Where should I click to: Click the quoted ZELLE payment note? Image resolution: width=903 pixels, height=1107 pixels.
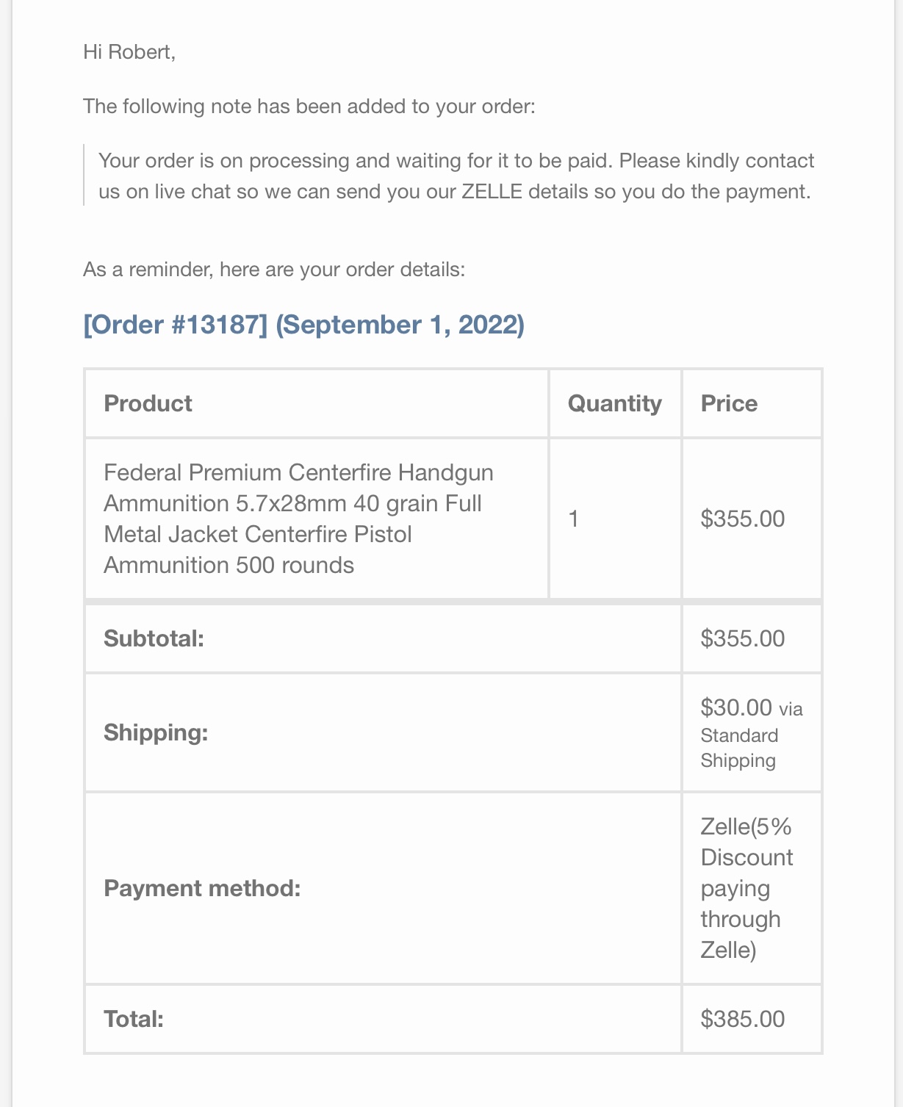tap(456, 176)
